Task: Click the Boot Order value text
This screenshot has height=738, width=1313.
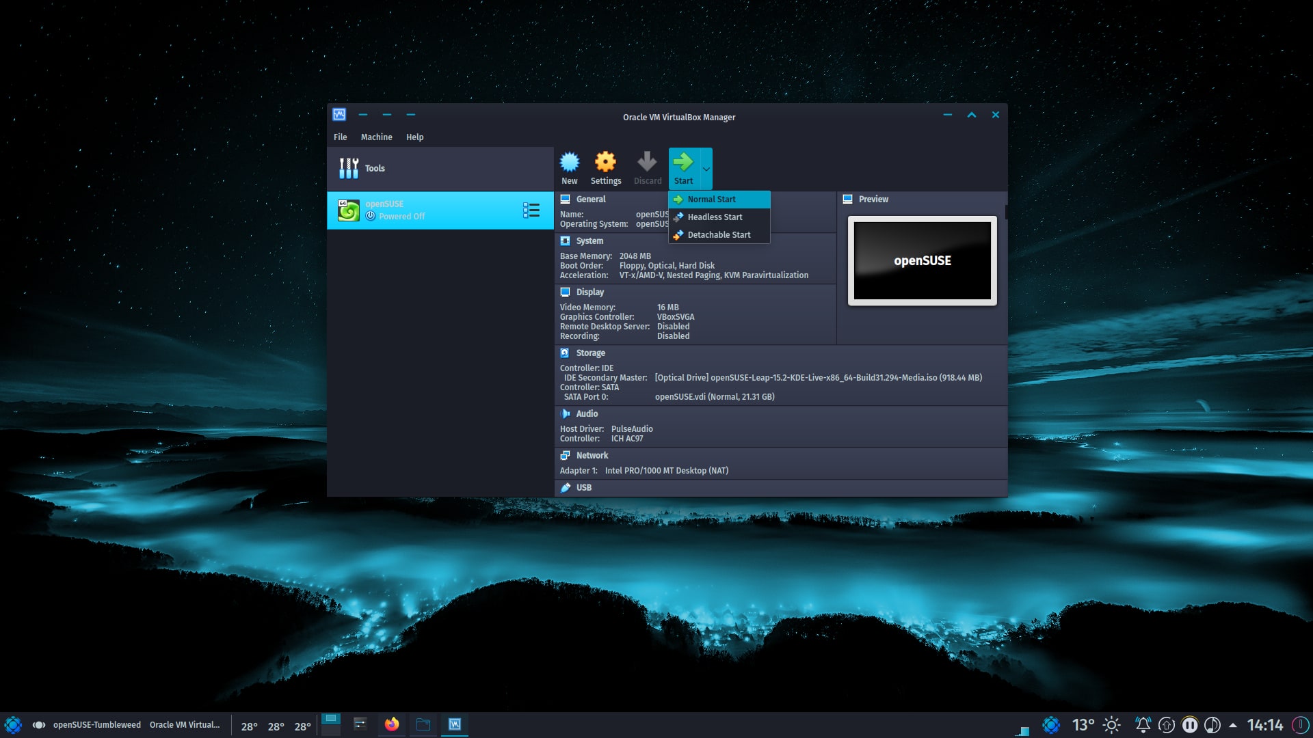Action: coord(667,266)
